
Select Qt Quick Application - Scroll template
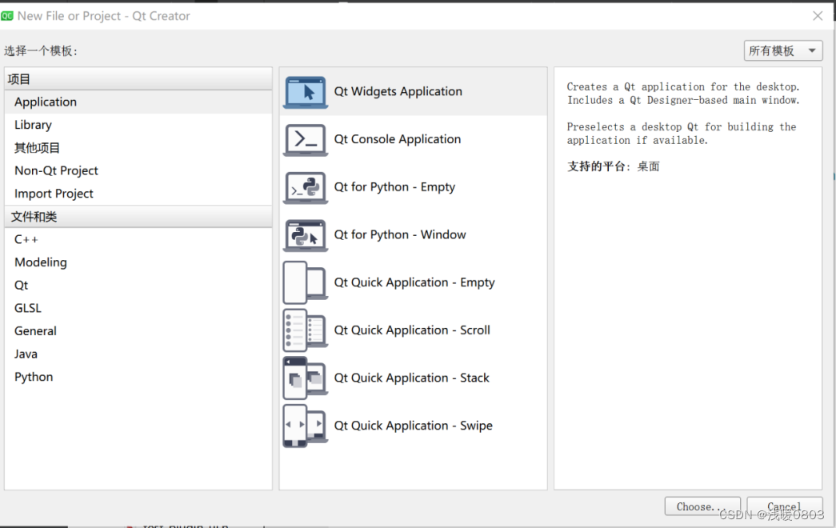click(412, 330)
